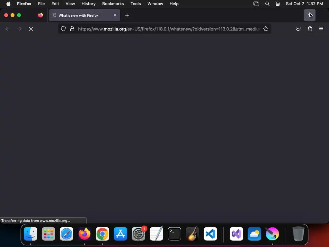Open the Extensions panel
The width and height of the screenshot is (329, 247).
click(x=310, y=29)
